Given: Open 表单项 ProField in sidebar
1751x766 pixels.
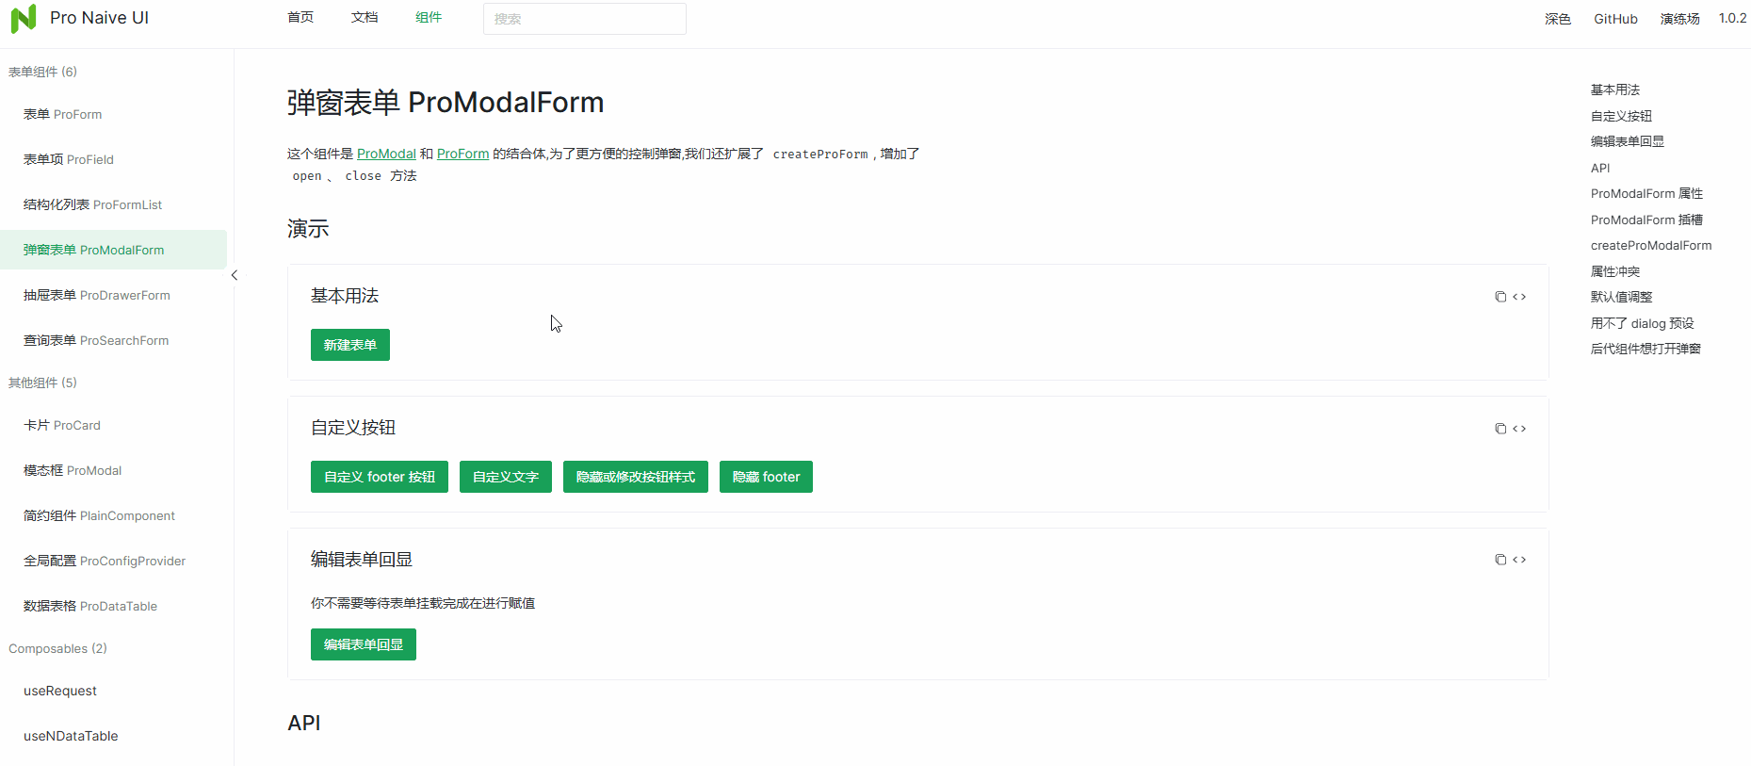Looking at the screenshot, I should tap(113, 159).
